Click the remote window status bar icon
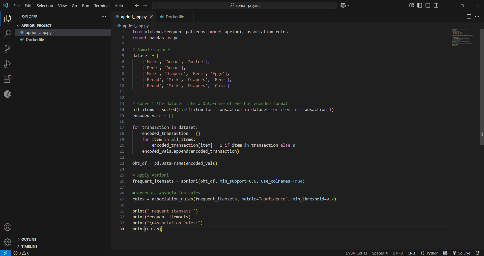This screenshot has height=256, width=484. pos(5,253)
